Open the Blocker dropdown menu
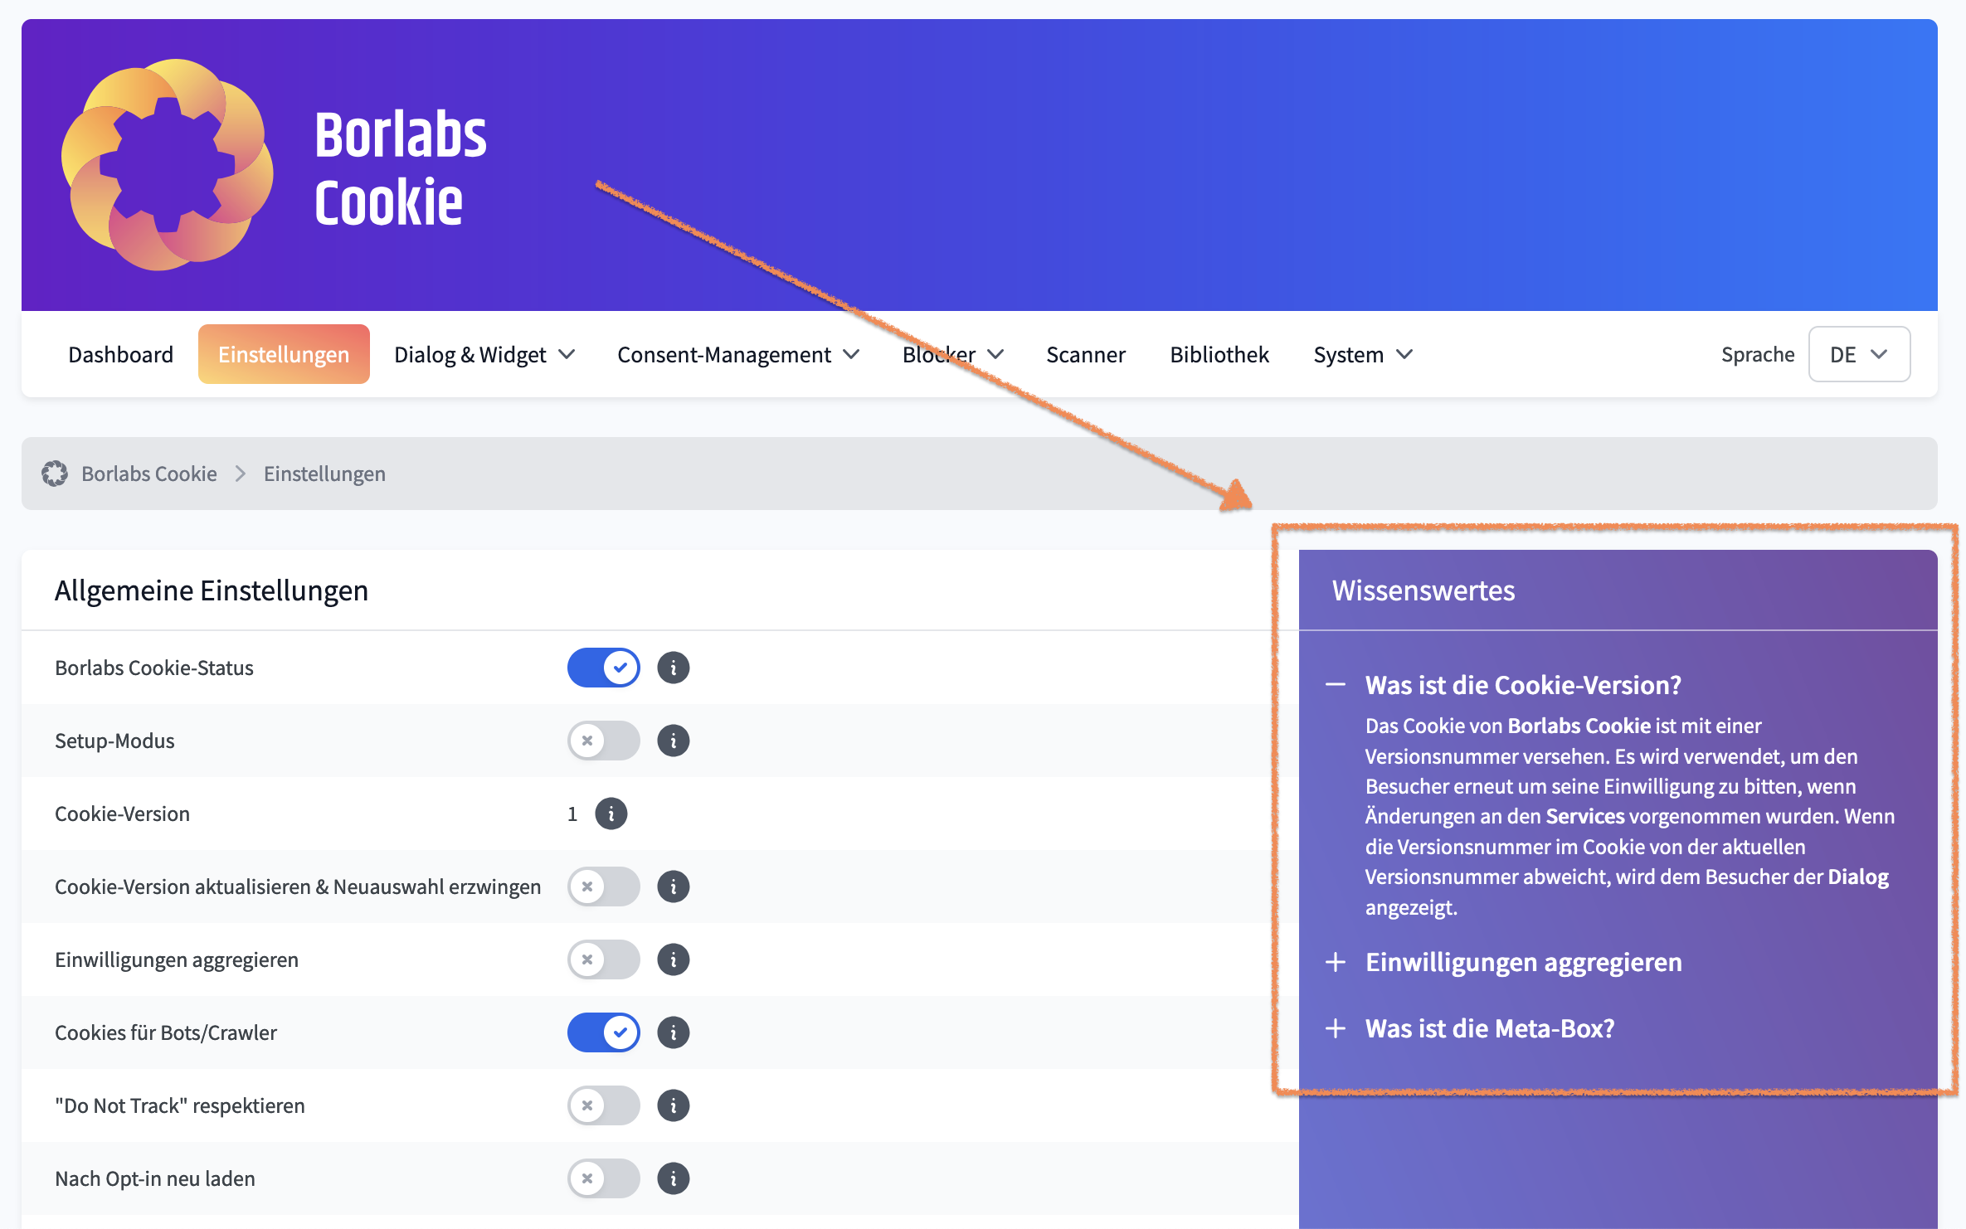This screenshot has height=1229, width=1966. (953, 354)
